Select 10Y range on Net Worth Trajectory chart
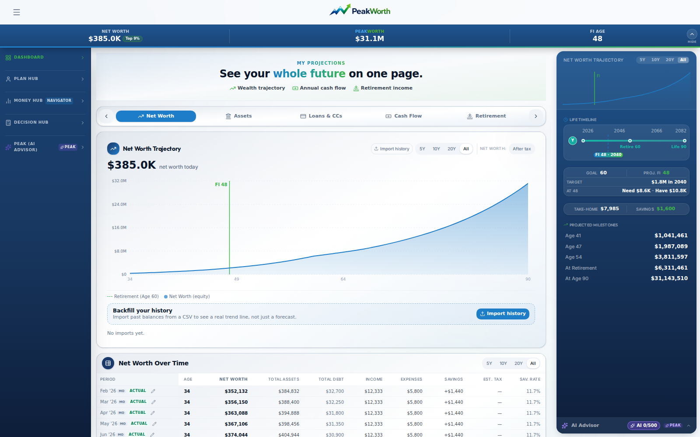 point(436,149)
